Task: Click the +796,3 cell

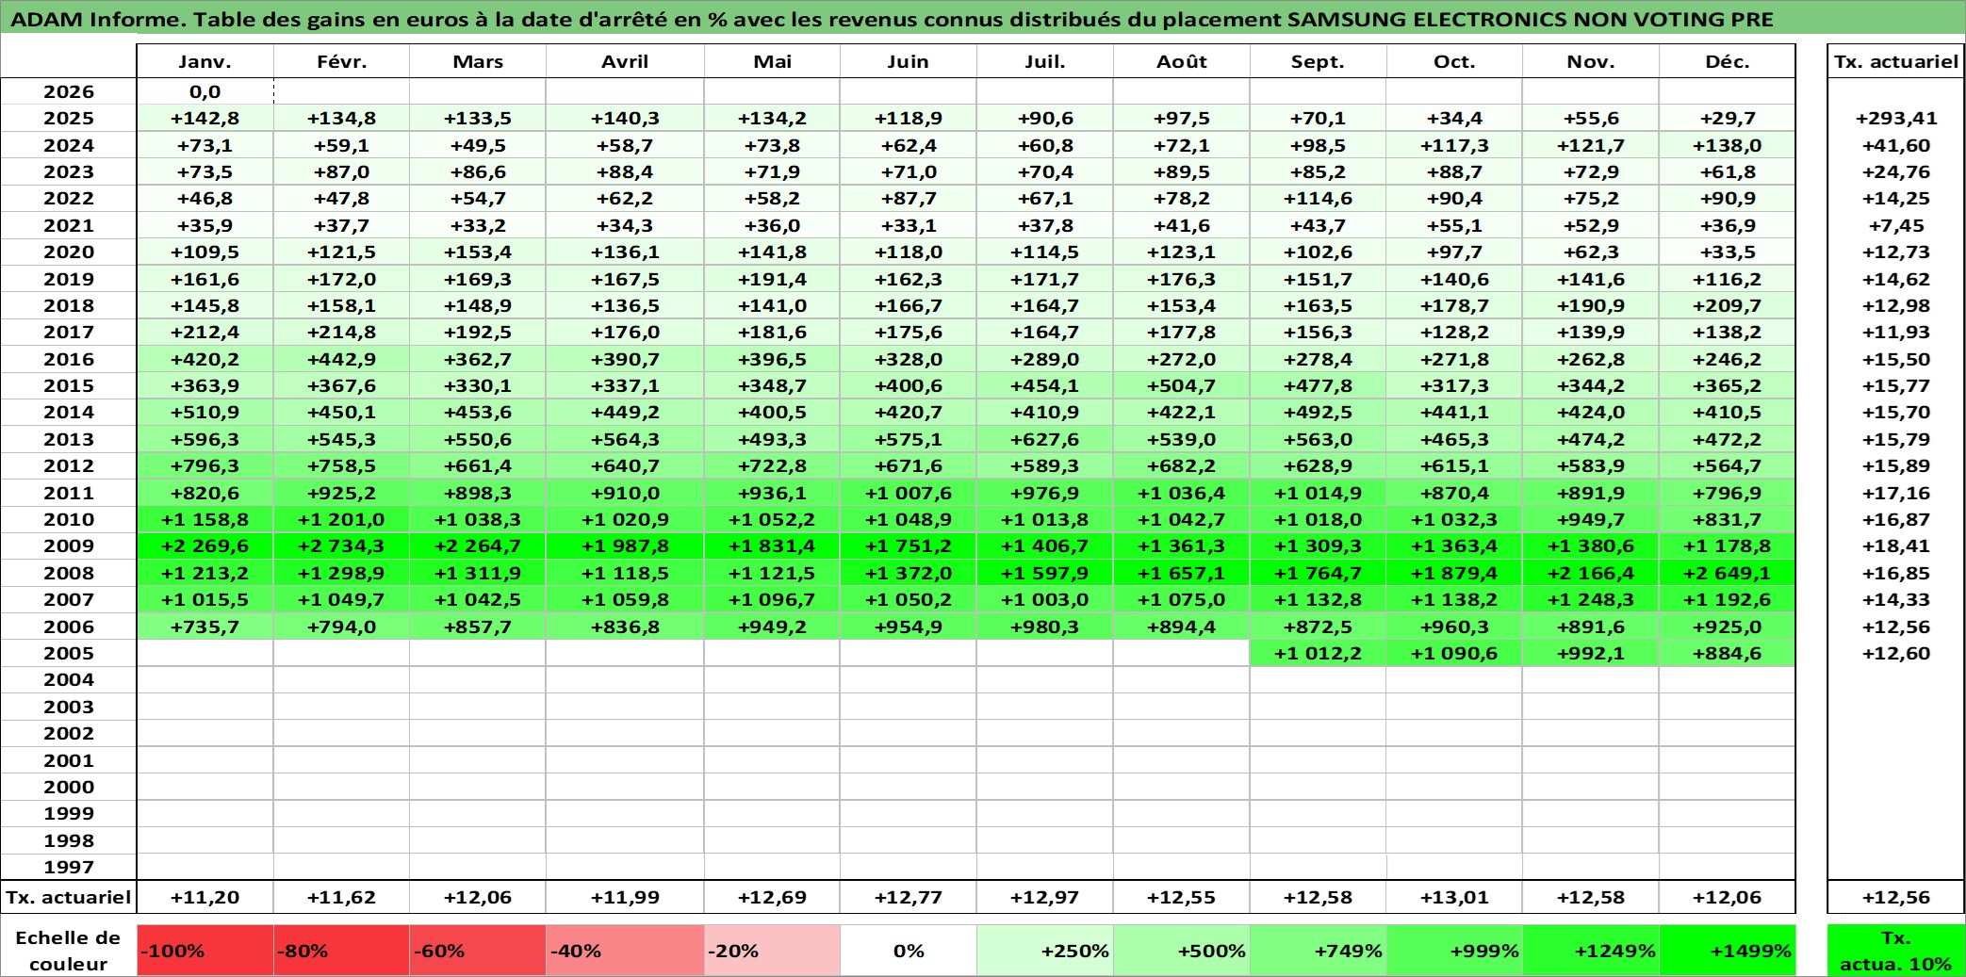Action: click(x=205, y=465)
